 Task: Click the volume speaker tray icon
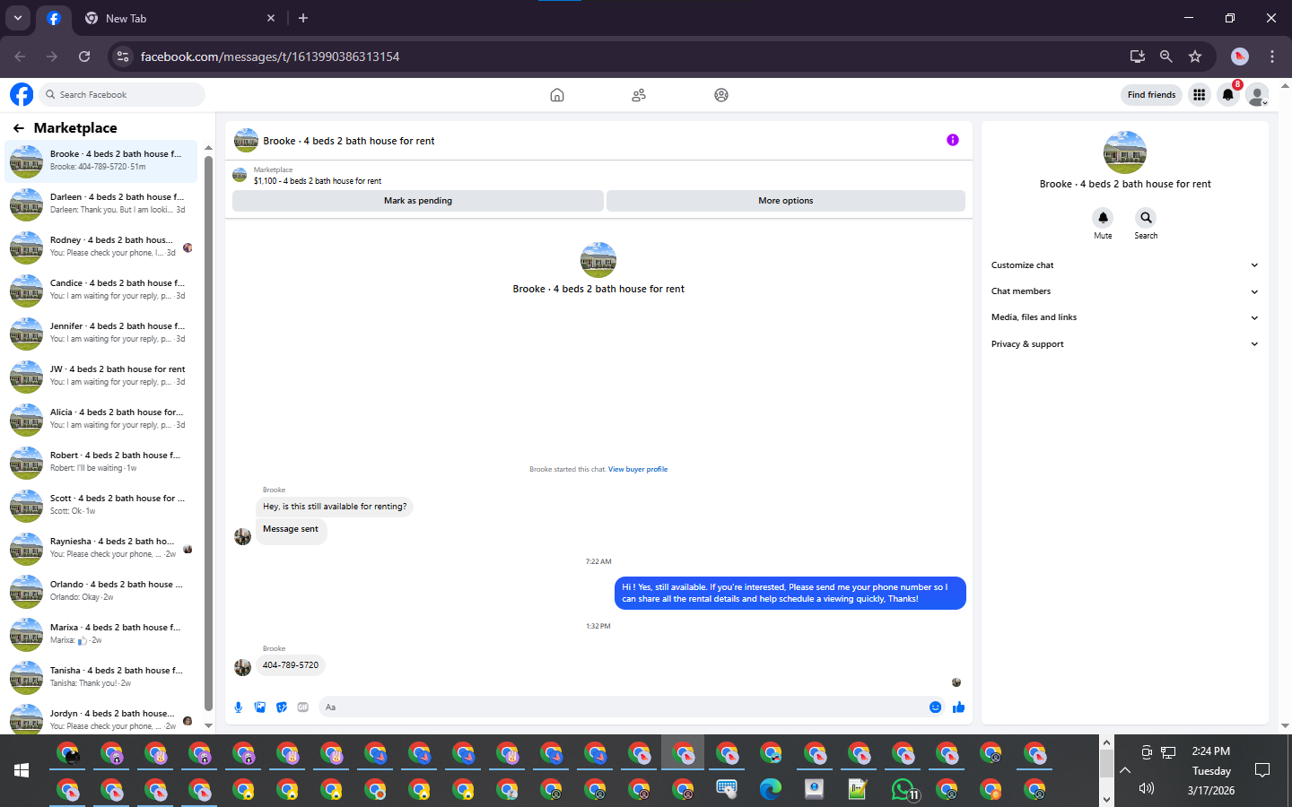(x=1146, y=789)
